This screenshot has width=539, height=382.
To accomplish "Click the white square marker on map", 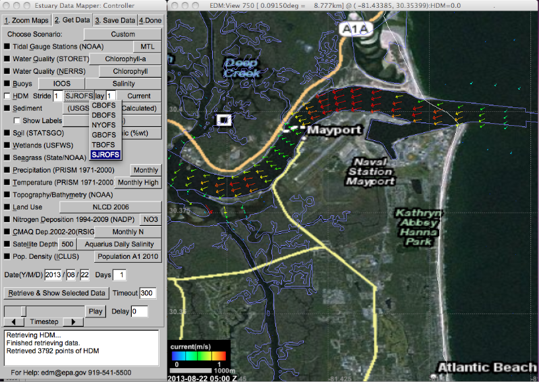I will (x=223, y=120).
